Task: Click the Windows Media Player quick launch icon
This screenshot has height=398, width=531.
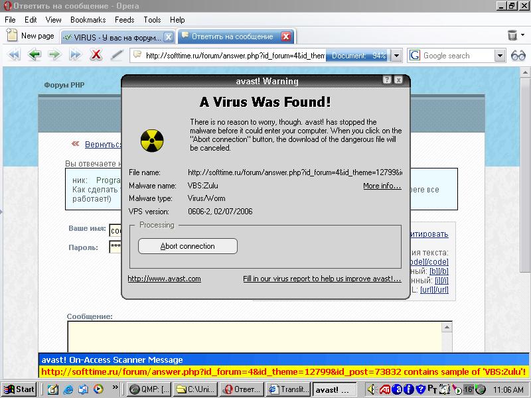Action: (98, 389)
